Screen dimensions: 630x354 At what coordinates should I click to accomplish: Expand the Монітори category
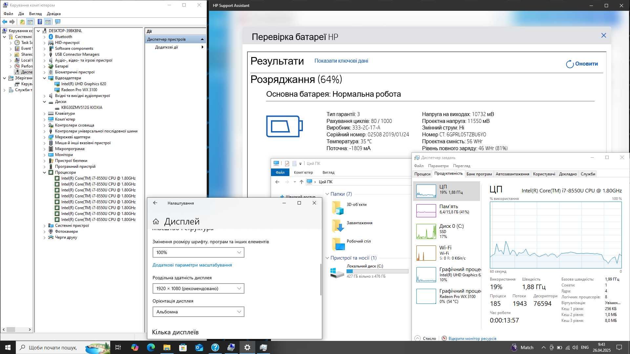[45, 155]
